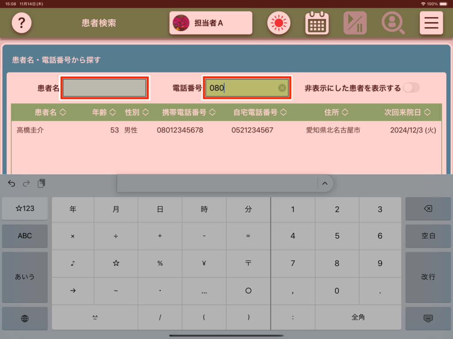Open the patient search magnifier icon
Viewport: 453px width, 339px height.
tap(393, 23)
